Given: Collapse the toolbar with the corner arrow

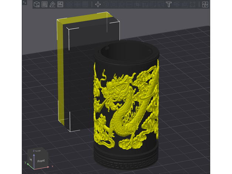Looking at the screenshot, I should (24, 3).
